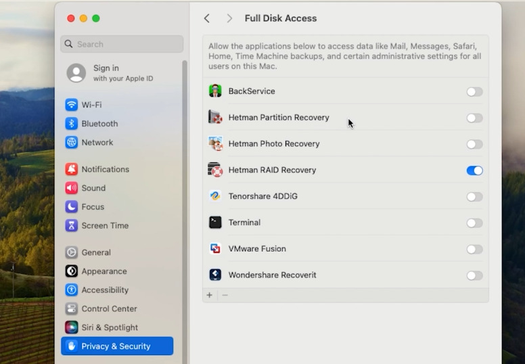
Task: Remove application with minus button
Action: pos(225,295)
